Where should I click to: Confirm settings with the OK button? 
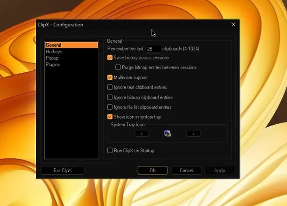pyautogui.click(x=152, y=170)
